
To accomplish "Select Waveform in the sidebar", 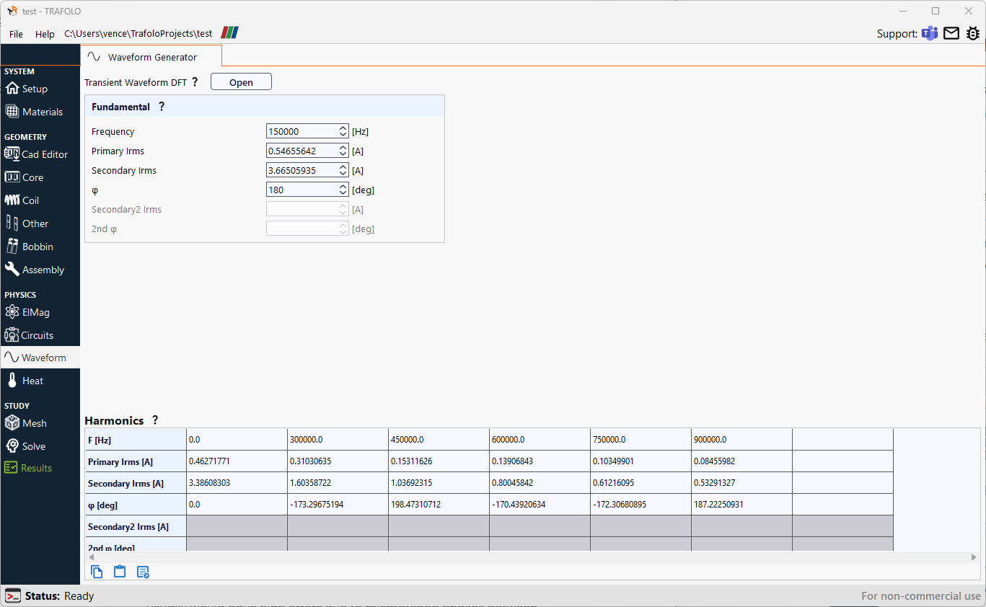I will point(40,358).
